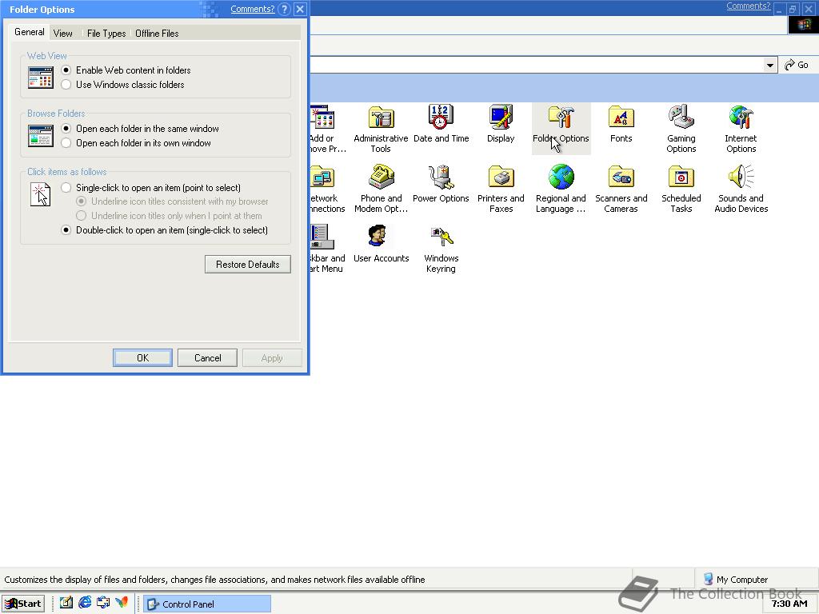The image size is (819, 614).
Task: Click Cancel in Folder Options
Action: (x=207, y=357)
